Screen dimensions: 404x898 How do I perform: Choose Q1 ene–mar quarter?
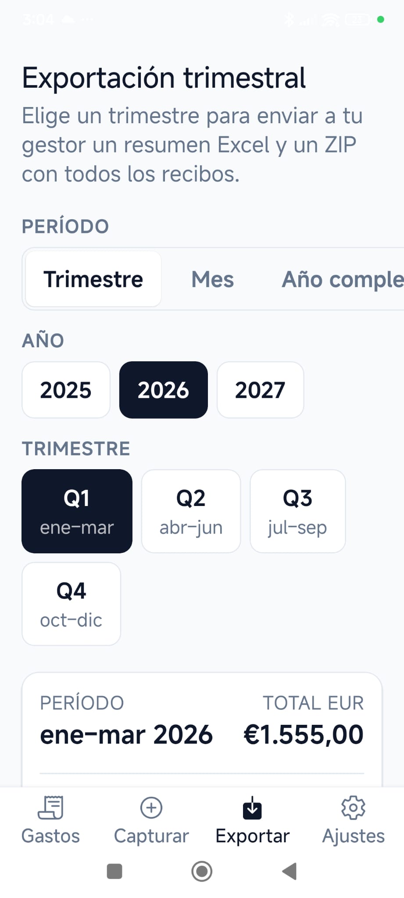[77, 511]
